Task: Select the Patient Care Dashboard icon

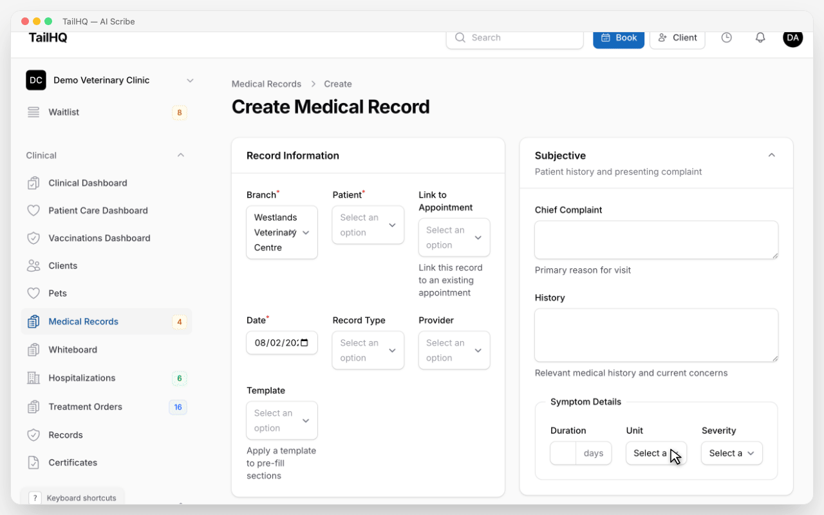Action: tap(34, 211)
